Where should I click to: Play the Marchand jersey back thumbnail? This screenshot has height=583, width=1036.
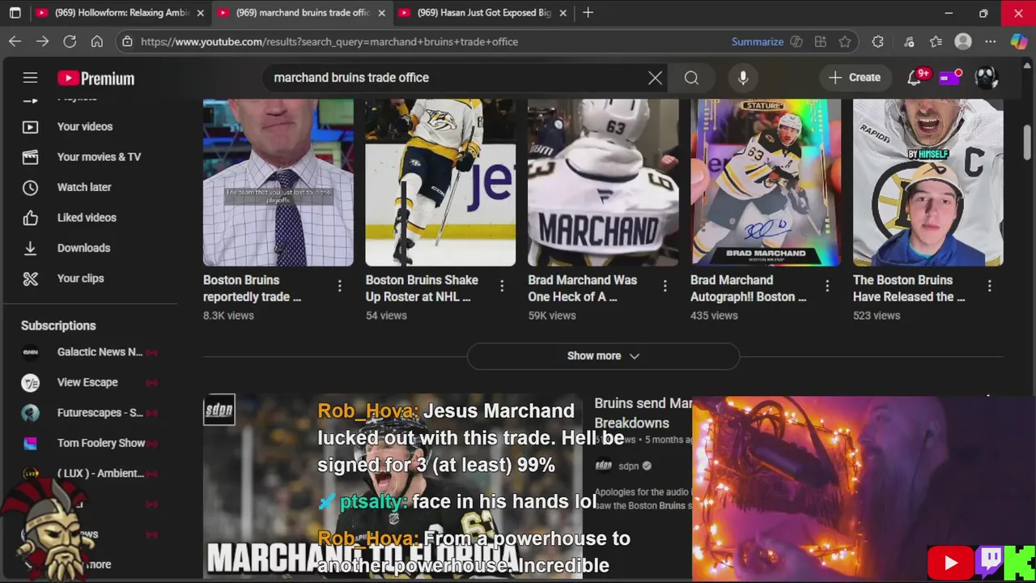603,182
